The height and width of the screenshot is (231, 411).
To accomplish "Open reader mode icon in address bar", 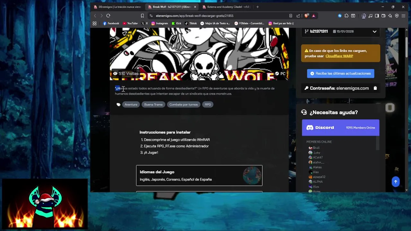I will [x=291, y=15].
